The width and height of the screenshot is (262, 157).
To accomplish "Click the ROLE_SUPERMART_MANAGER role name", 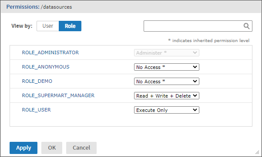I will [x=58, y=95].
